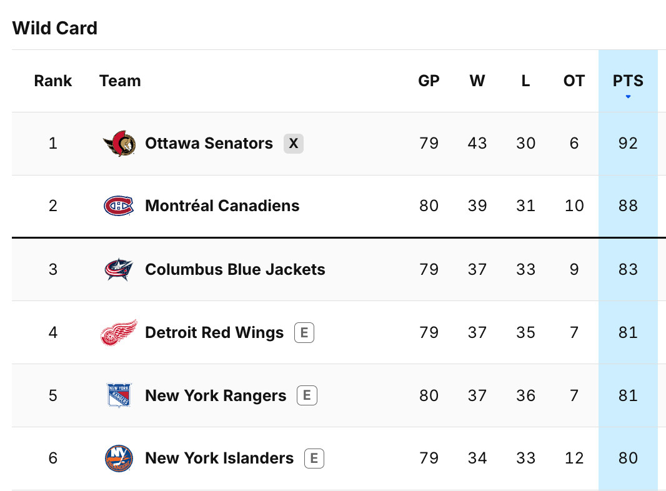Click the X clinched badge beside Ottawa Senators

point(294,144)
